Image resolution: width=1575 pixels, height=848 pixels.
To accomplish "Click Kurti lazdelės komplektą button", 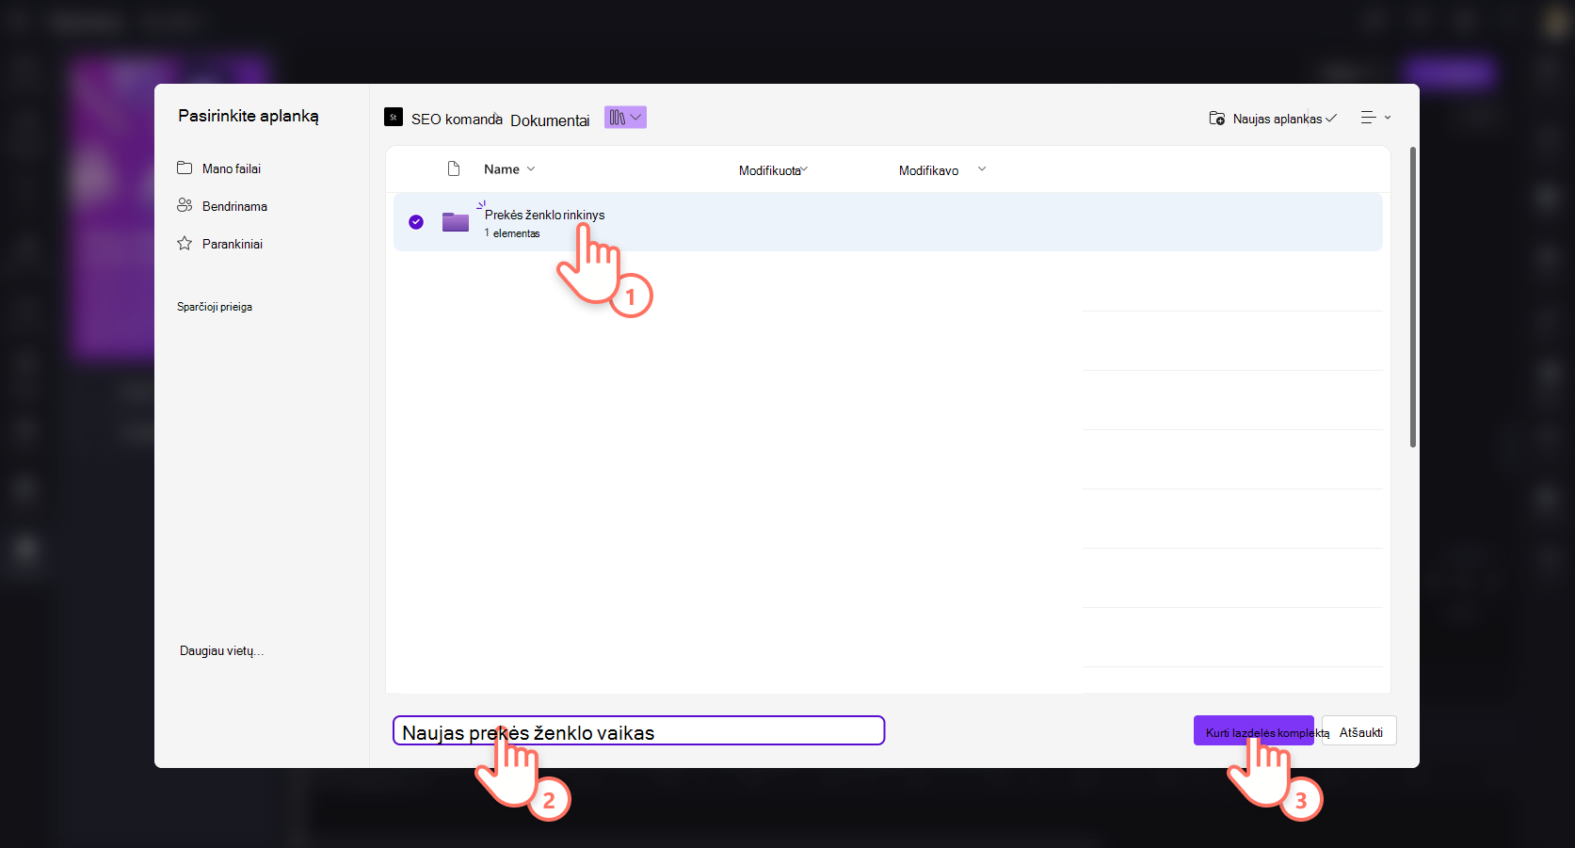I will coord(1254,731).
